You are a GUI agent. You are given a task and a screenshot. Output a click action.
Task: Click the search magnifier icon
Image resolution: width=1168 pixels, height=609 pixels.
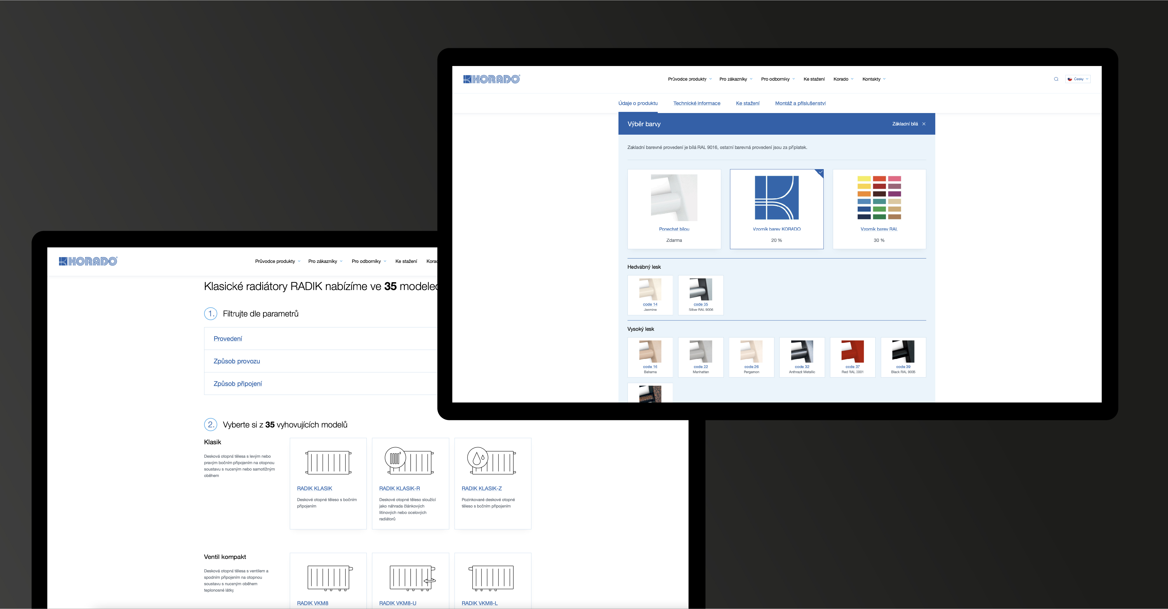point(1056,79)
